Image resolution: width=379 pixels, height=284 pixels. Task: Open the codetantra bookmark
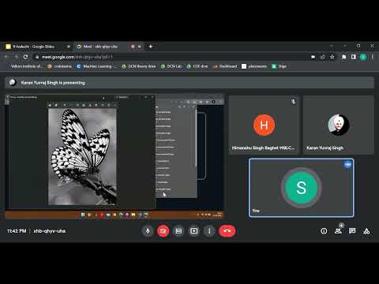60,66
